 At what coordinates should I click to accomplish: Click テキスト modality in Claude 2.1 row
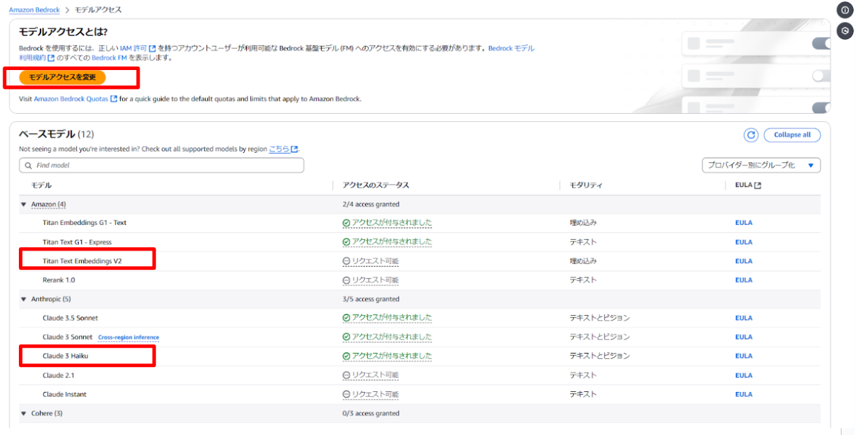coord(583,375)
